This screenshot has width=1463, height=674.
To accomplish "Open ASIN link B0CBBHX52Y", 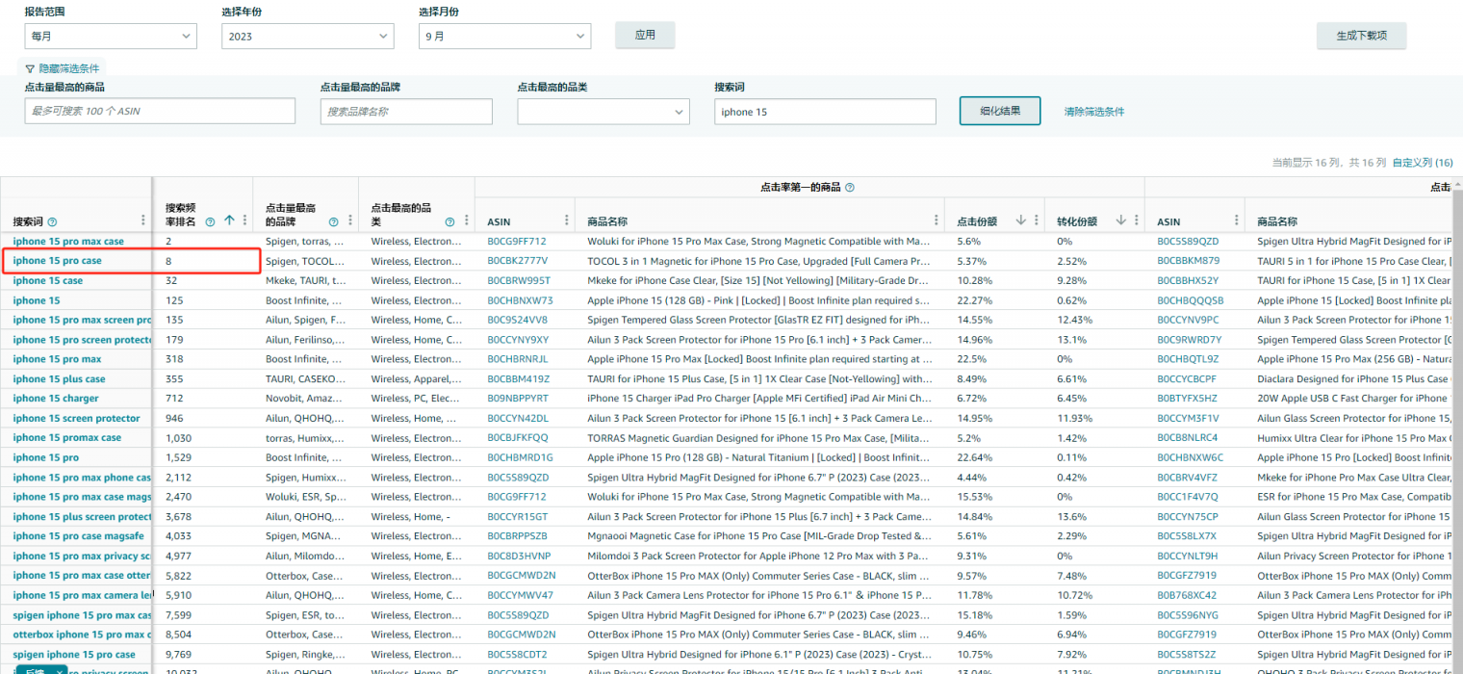I will (x=1188, y=281).
